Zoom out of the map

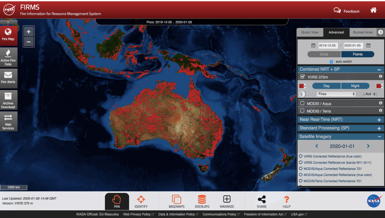point(29,42)
